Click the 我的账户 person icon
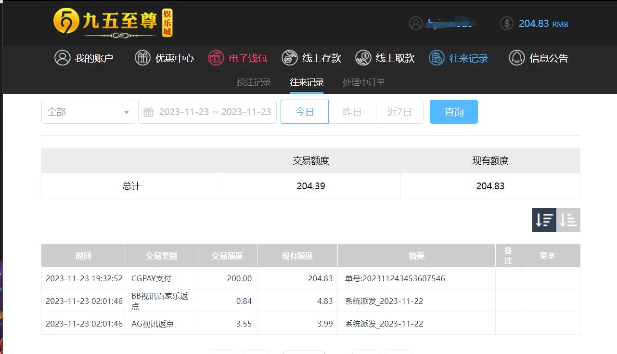The height and width of the screenshot is (354, 617). [62, 58]
